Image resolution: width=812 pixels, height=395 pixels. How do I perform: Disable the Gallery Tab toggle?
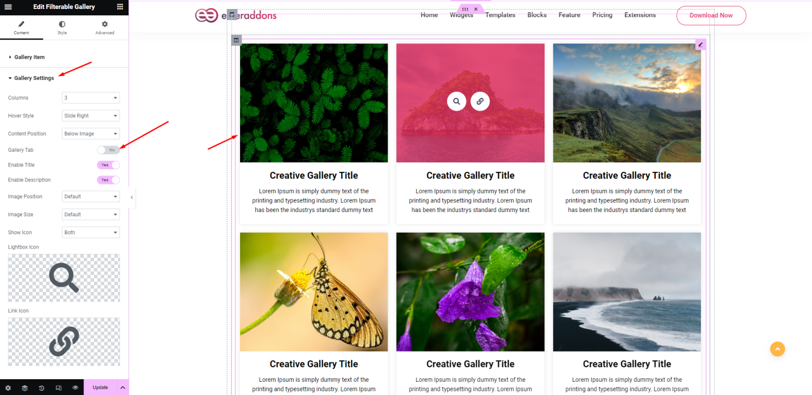click(x=108, y=150)
